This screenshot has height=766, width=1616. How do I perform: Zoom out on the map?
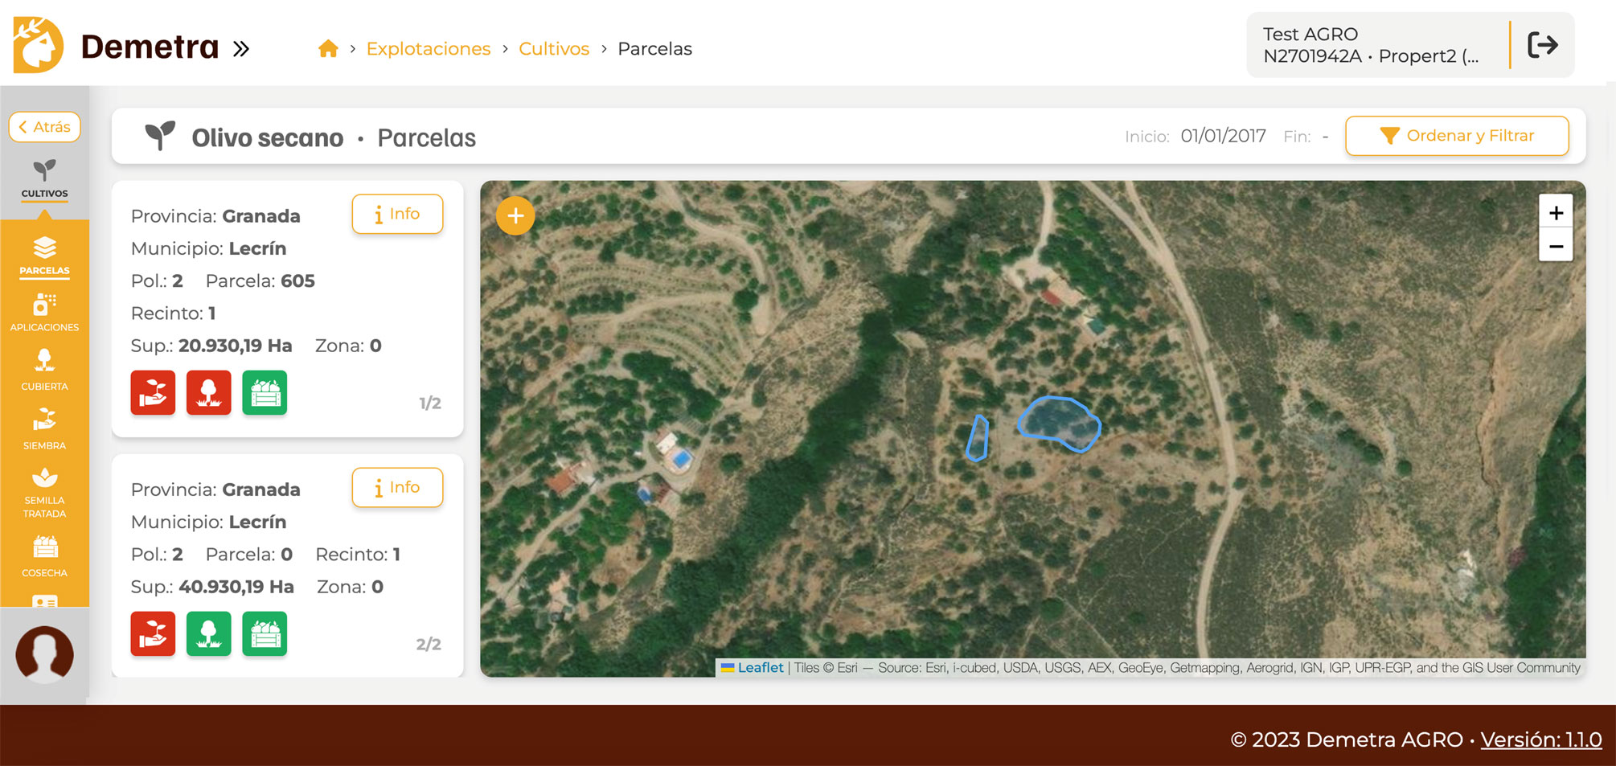(1556, 247)
